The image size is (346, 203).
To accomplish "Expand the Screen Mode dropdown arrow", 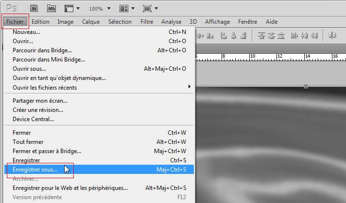I will 156,9.
